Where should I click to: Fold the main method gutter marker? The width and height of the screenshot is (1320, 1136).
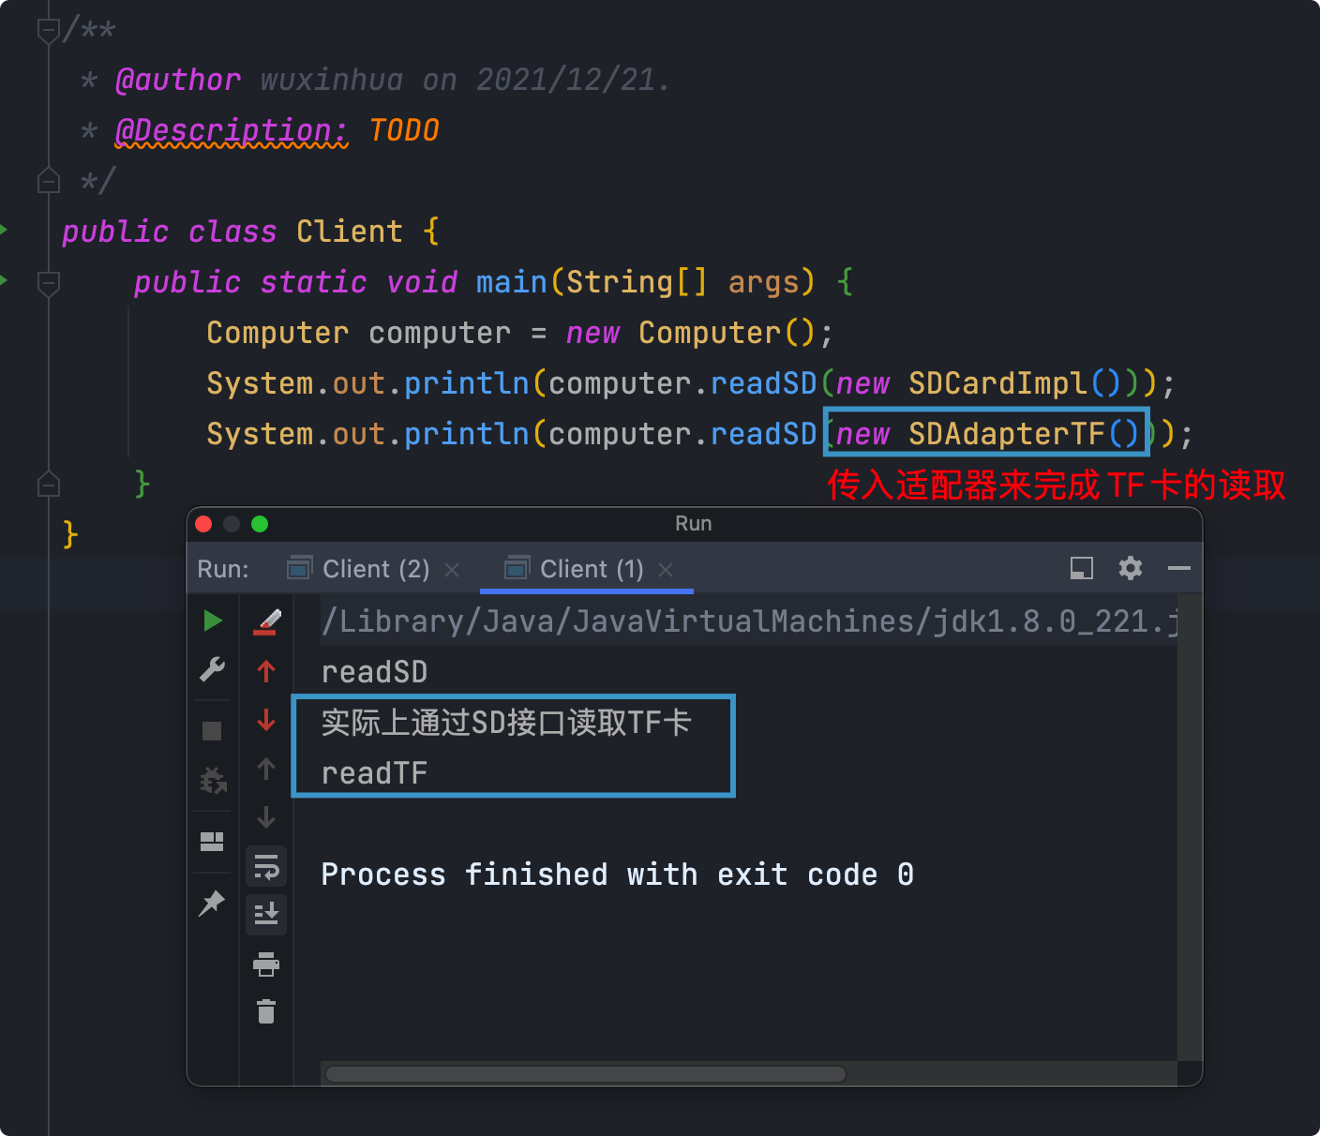coord(49,282)
